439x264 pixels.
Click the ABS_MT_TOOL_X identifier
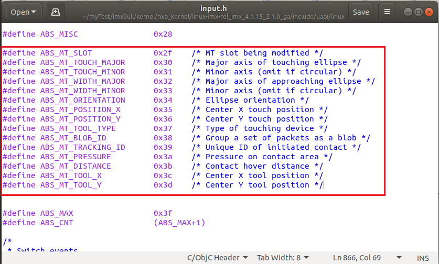point(71,175)
